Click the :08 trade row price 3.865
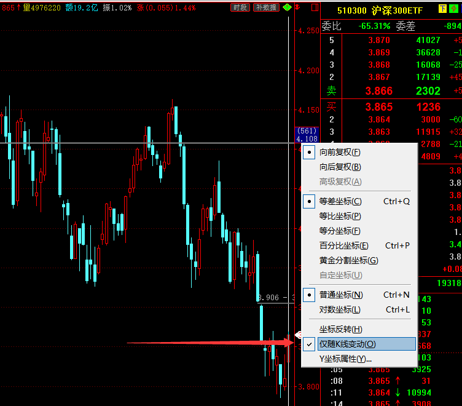 379,381
